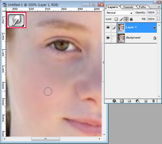Hide Layer 1 with eye icon
This screenshot has height=144, width=162.
click(108, 28)
